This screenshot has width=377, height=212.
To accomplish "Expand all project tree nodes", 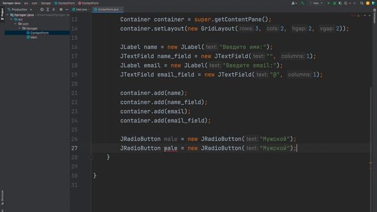I will (48, 9).
